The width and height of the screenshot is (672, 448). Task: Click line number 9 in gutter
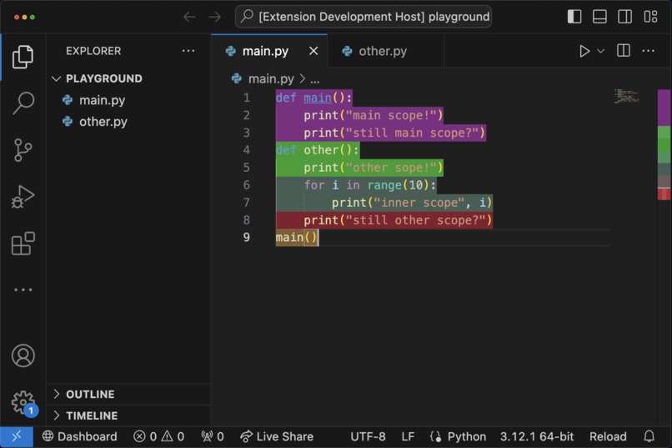tap(247, 238)
